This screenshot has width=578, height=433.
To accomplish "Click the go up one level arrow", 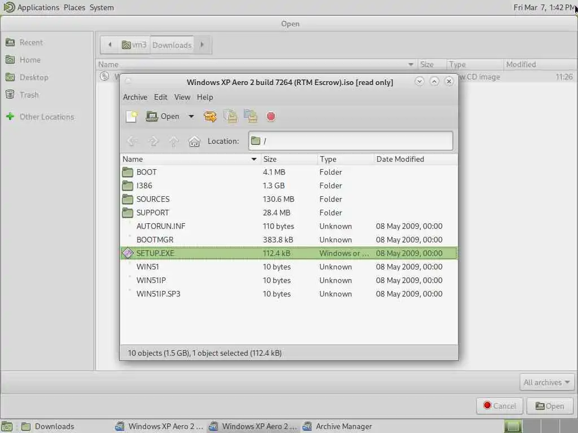I will [174, 141].
